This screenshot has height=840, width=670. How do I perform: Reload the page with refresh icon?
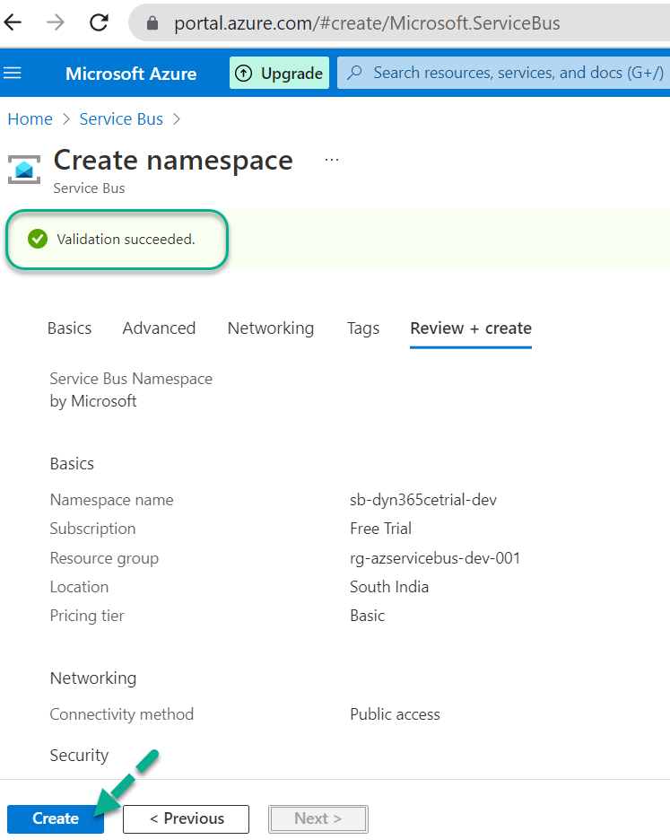(99, 22)
